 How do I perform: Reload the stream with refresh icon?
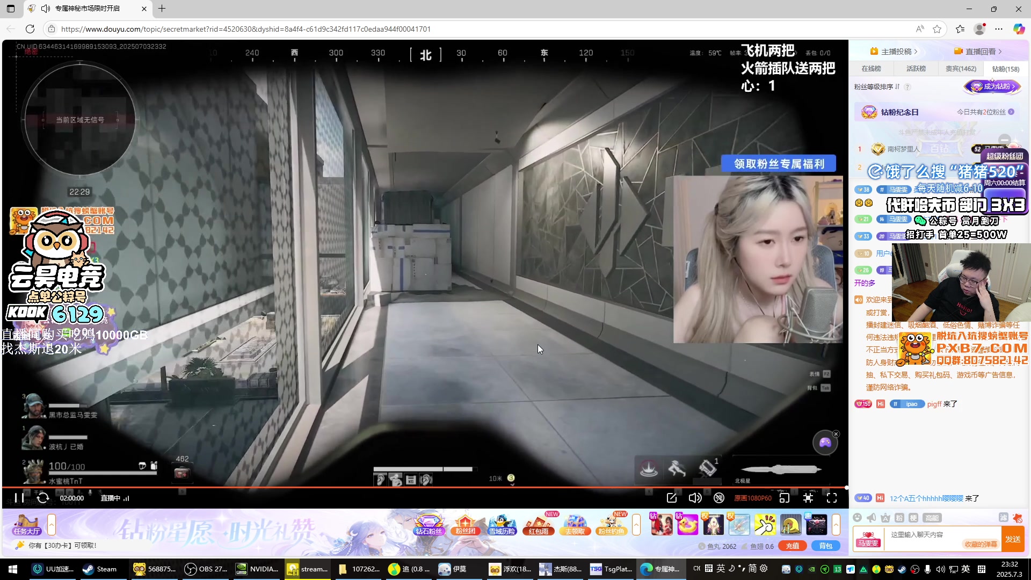43,498
